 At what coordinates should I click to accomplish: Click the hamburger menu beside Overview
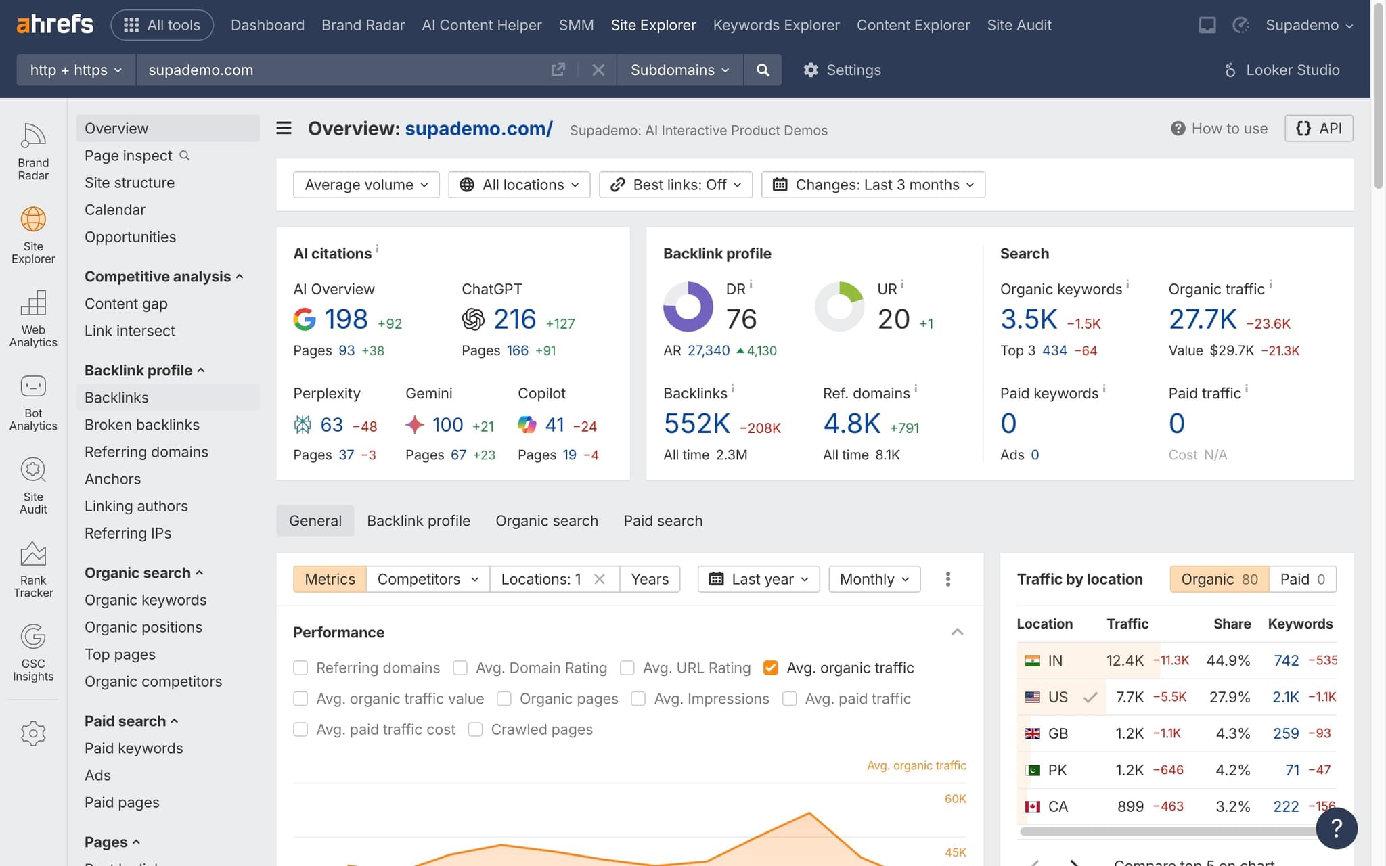[x=284, y=129]
